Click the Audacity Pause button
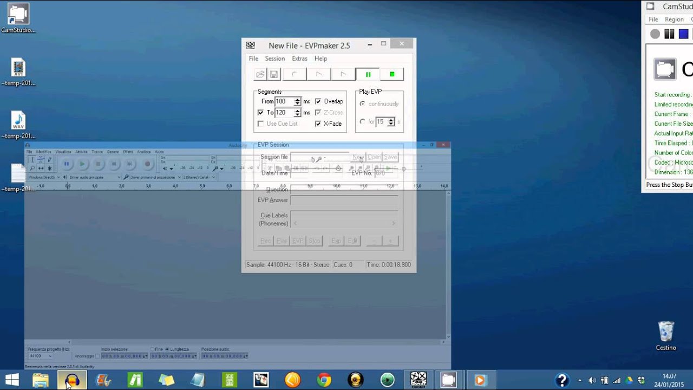The width and height of the screenshot is (693, 390). point(67,164)
